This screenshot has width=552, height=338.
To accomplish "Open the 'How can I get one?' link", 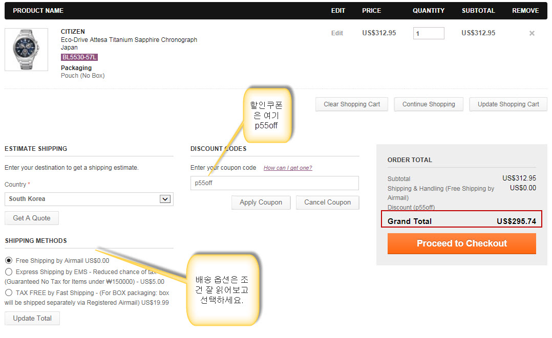I will (x=287, y=168).
